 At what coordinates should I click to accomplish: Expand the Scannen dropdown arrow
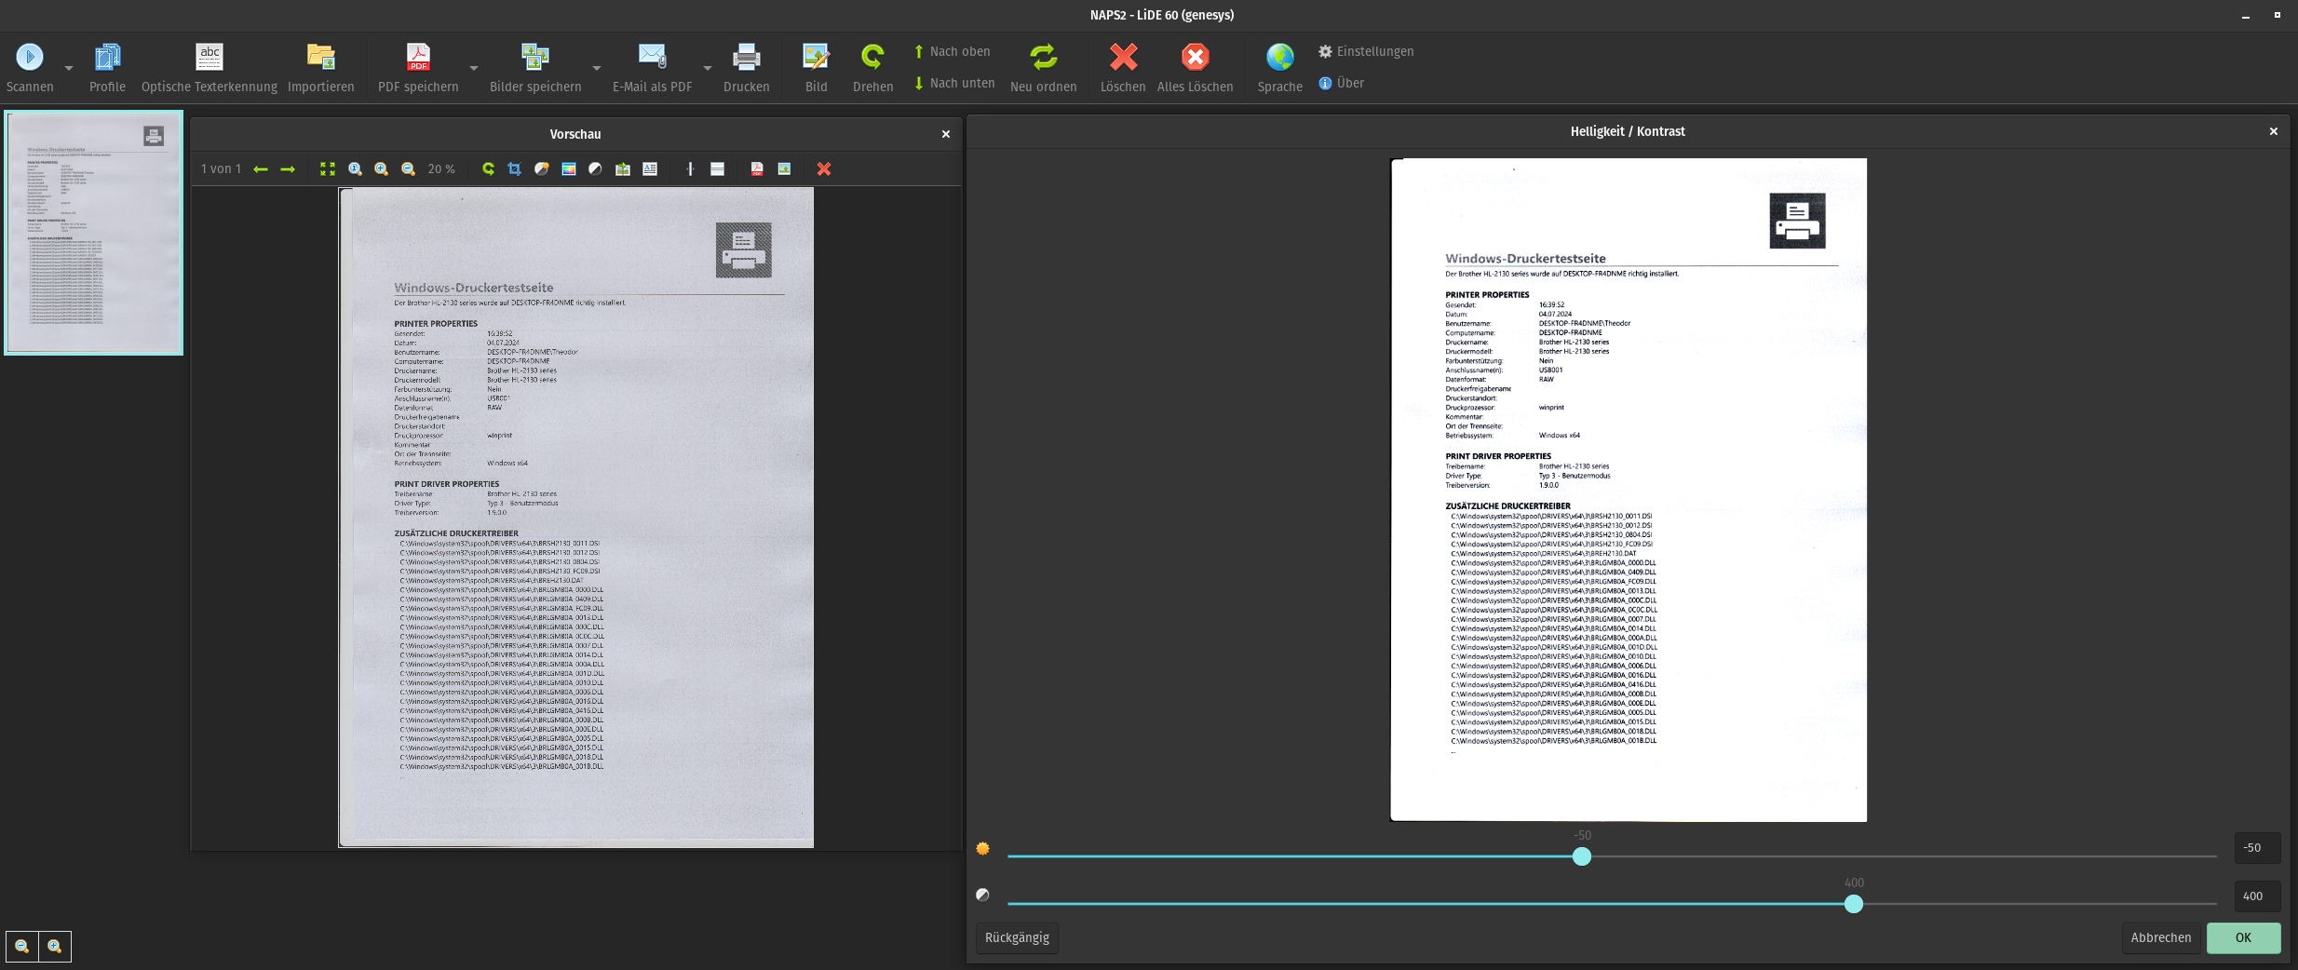coord(69,68)
